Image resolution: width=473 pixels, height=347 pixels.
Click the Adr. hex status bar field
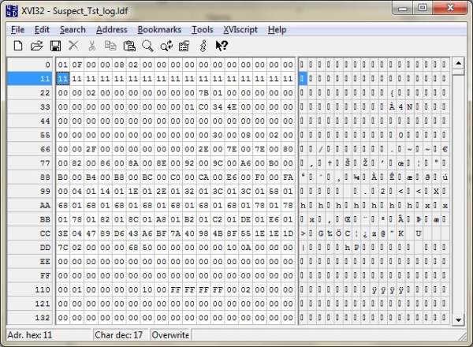pos(47,335)
